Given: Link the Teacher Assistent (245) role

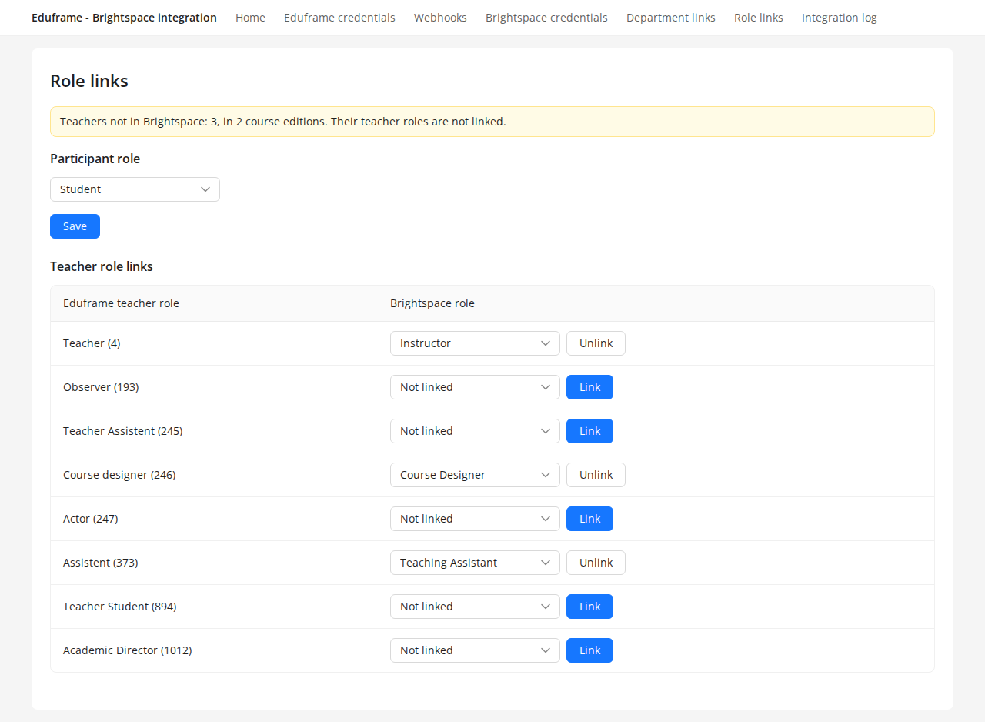Looking at the screenshot, I should 589,431.
